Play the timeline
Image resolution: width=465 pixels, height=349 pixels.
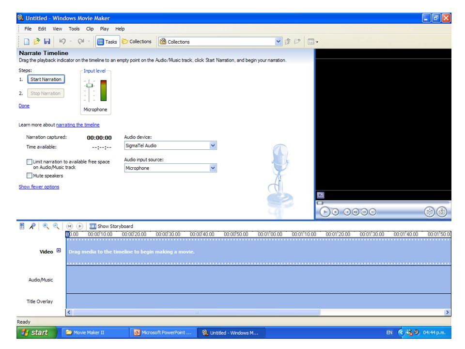(x=79, y=226)
